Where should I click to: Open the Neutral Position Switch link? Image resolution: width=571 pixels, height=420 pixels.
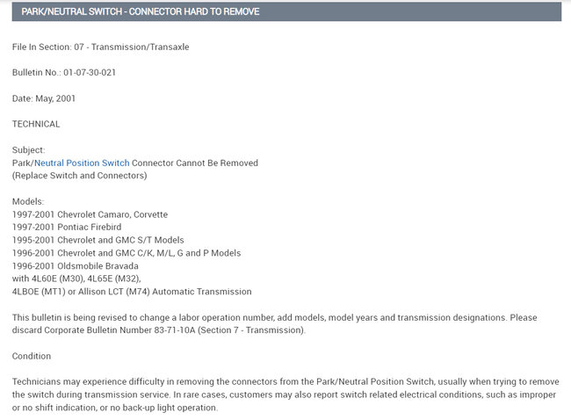82,163
